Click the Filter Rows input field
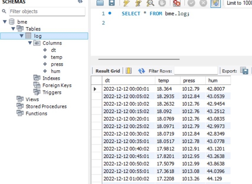Image resolution: width=252 pixels, height=184 pixels. point(196,71)
